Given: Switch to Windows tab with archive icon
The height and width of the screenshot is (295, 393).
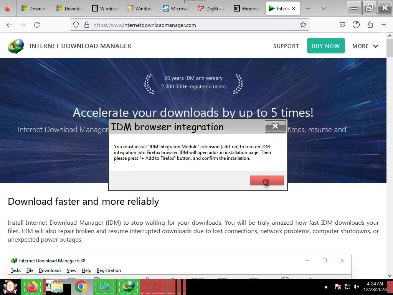Looking at the screenshot, I should [105, 8].
